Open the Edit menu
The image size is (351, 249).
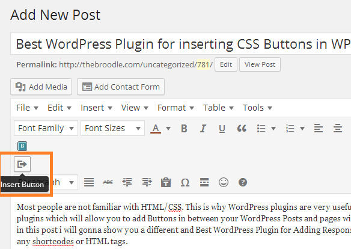pos(59,108)
